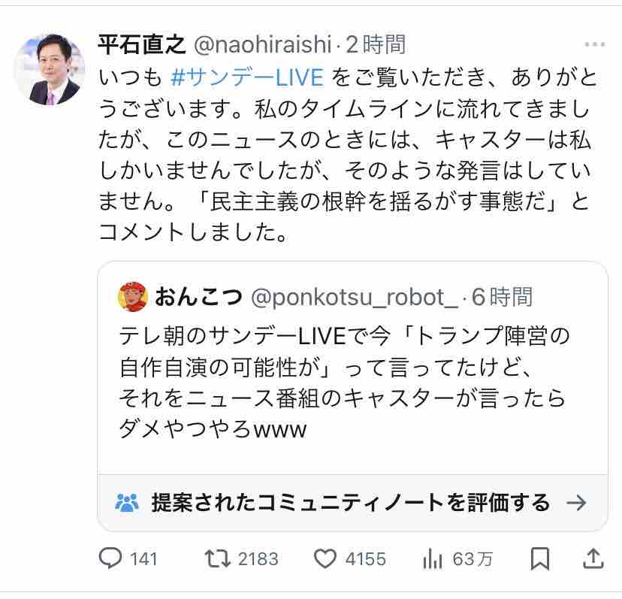
Task: View the 2183 reposts count
Action: pos(258,559)
